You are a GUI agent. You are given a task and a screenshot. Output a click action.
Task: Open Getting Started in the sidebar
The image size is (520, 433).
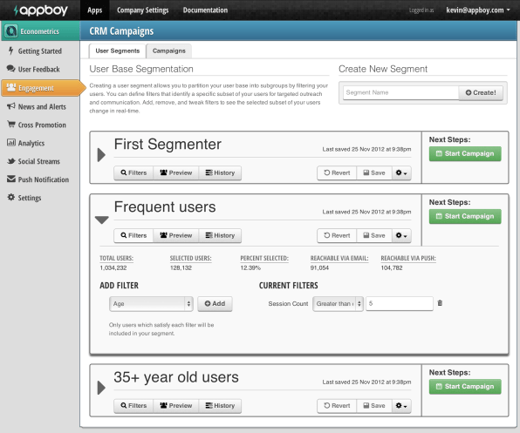(40, 51)
